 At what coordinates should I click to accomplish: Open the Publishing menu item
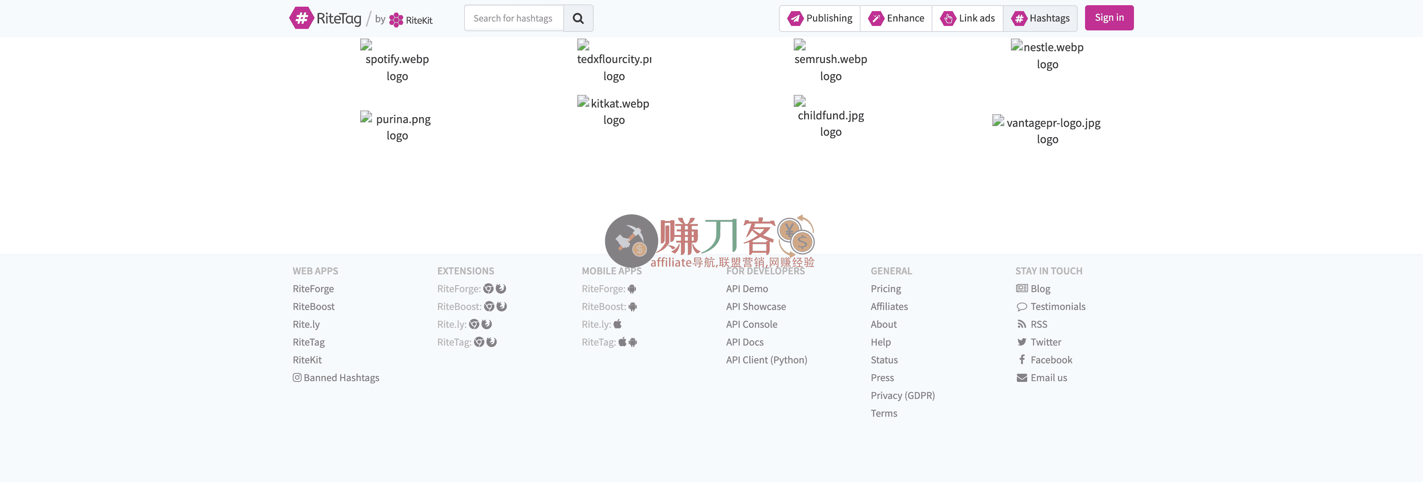pos(820,18)
